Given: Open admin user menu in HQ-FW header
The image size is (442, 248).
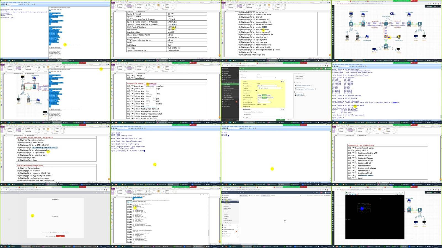Looking at the screenshot, I should click(328, 69).
